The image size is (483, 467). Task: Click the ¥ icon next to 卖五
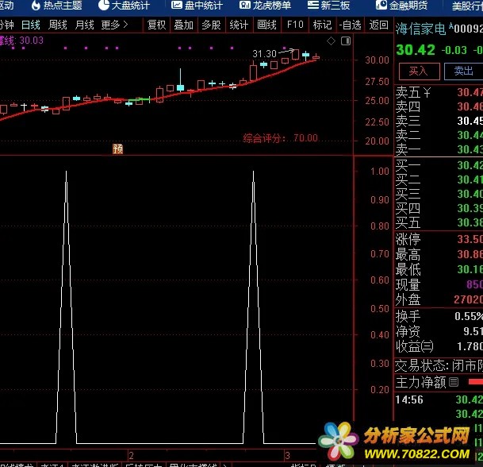427,92
